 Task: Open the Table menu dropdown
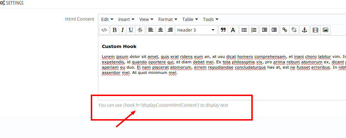190,19
